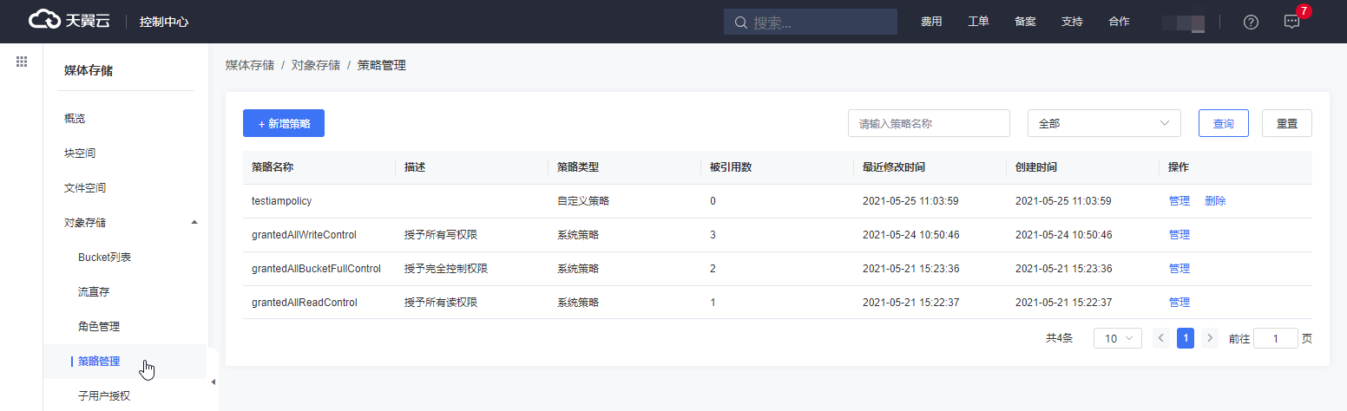Open the 10 per page size dropdown

1117,338
